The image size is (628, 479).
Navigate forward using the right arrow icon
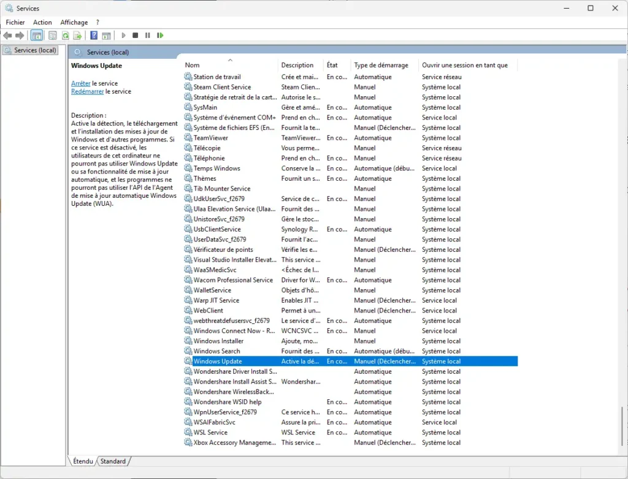[18, 35]
